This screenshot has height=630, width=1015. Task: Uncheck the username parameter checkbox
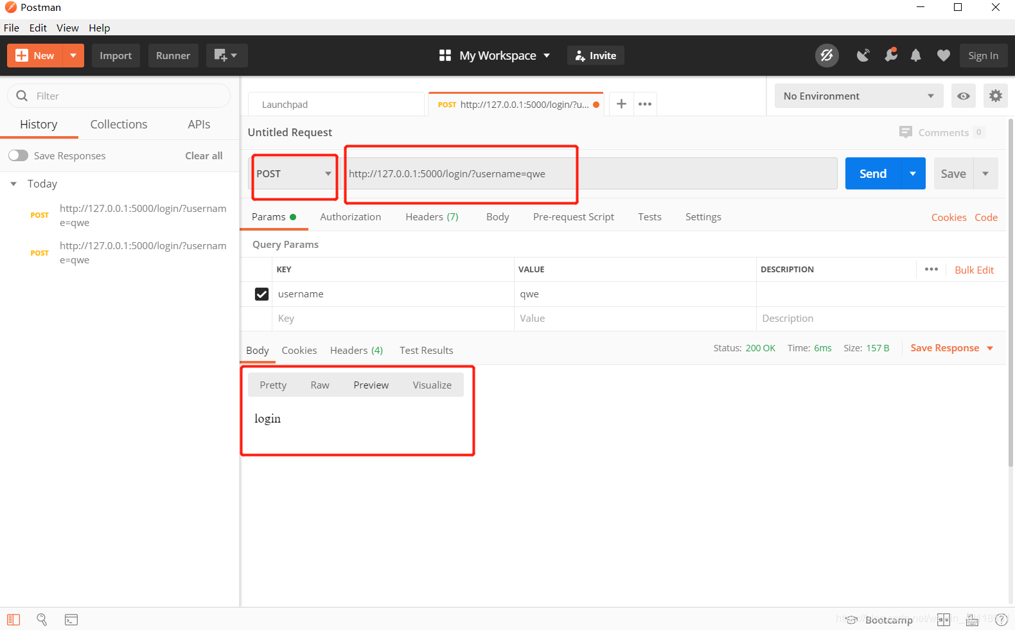pyautogui.click(x=261, y=294)
